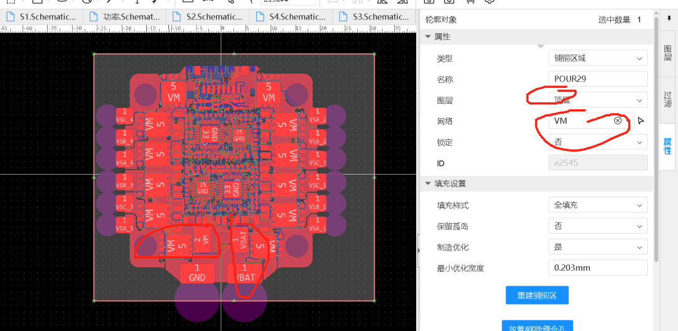Clear the VM network value with ⊗ icon
The image size is (678, 331).
pyautogui.click(x=618, y=121)
